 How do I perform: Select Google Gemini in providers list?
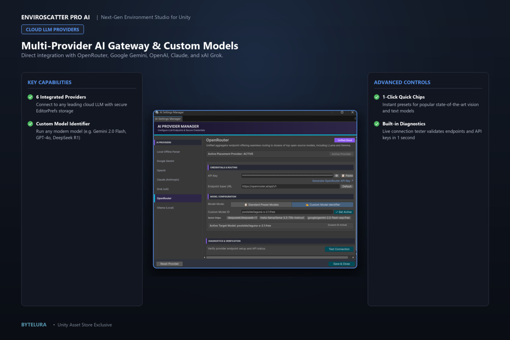click(x=178, y=161)
